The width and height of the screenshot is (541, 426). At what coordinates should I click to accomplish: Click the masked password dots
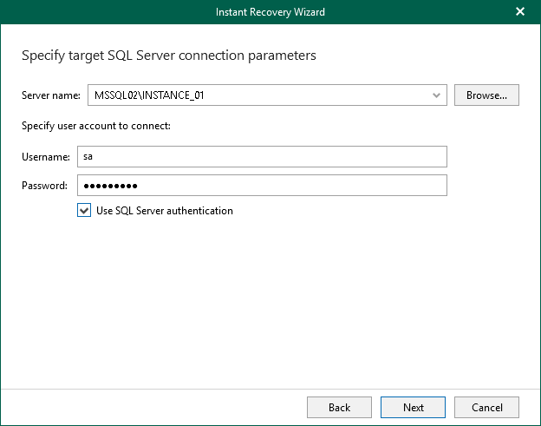point(110,186)
